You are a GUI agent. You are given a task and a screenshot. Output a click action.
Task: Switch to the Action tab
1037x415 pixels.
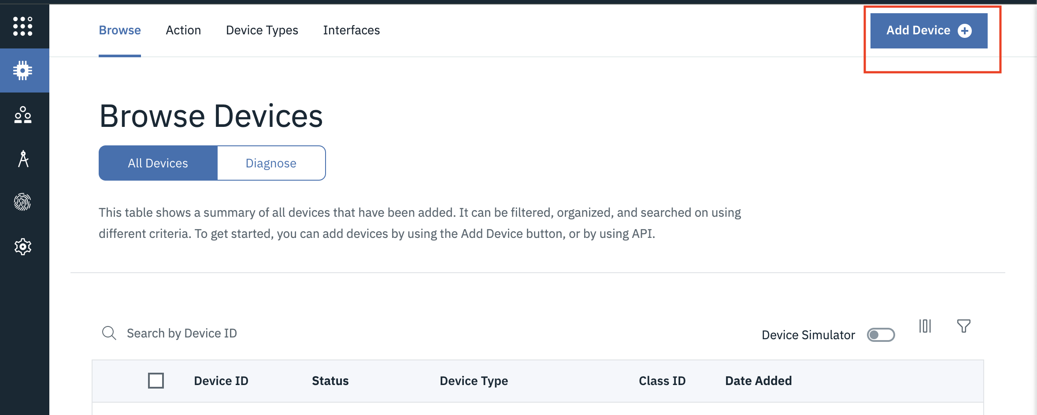(x=183, y=30)
